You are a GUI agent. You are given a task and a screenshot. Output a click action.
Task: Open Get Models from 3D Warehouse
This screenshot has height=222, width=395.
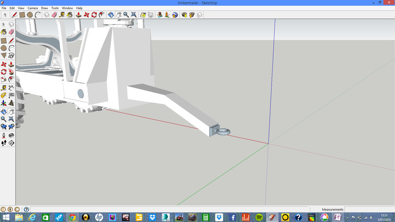coord(184,15)
